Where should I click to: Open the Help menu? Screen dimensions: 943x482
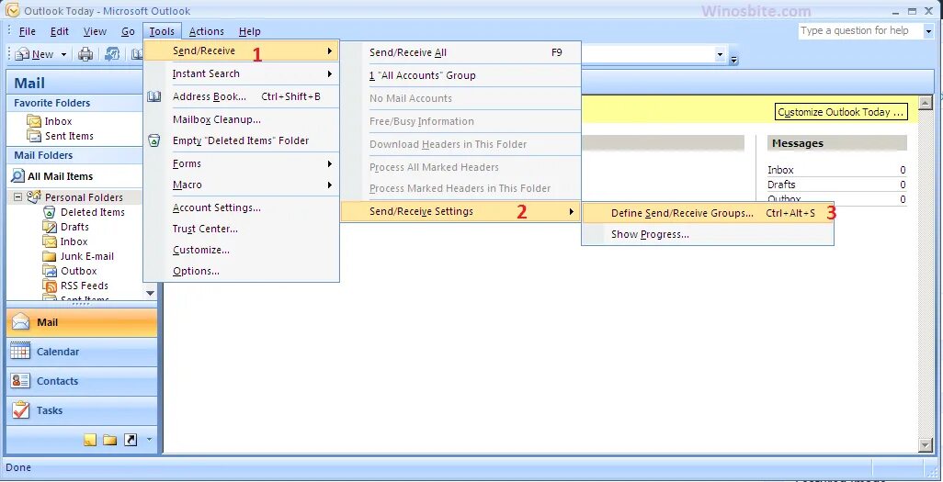point(250,32)
